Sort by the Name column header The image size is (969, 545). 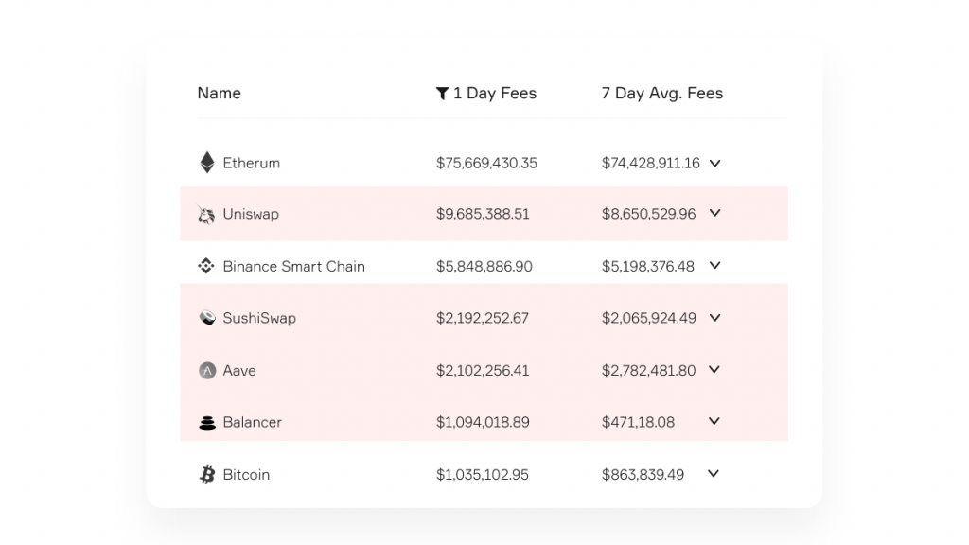(x=220, y=94)
